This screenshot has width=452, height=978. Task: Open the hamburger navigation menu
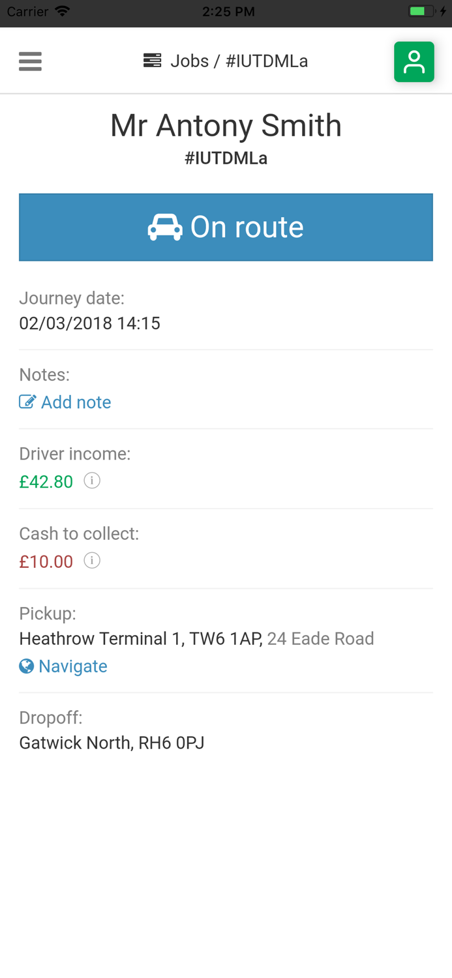point(30,61)
